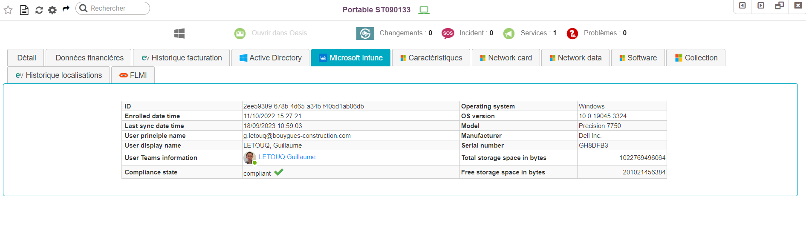Click the share arrow icon
806x228 pixels.
(66, 9)
